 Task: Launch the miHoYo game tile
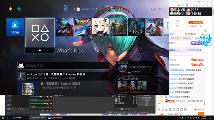click(x=101, y=27)
